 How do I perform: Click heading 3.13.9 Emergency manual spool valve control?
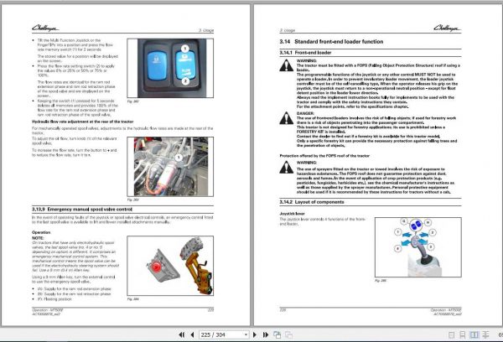click(x=82, y=210)
